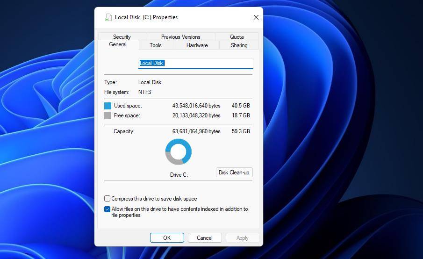Go to the Tools tab
This screenshot has width=423, height=259.
point(156,45)
